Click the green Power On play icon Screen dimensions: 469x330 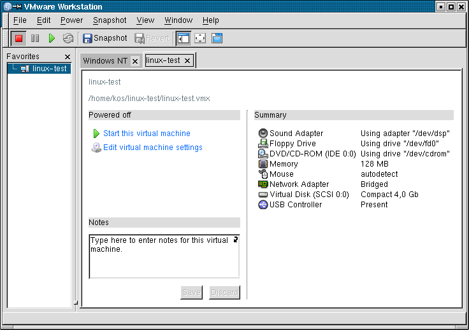click(x=52, y=38)
